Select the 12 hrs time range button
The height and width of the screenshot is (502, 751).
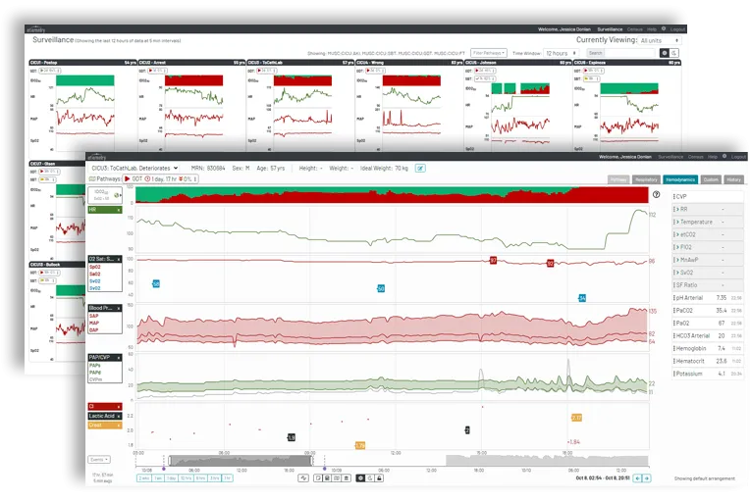(x=186, y=478)
